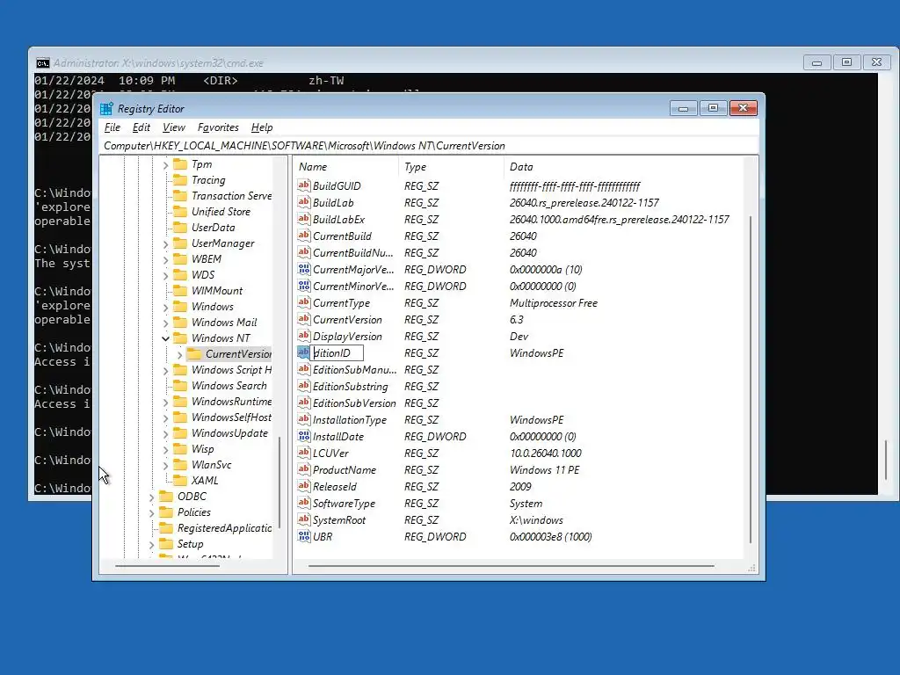Screen dimensions: 900x675
Task: Click the CurrentMajorVe... DWORD value icon
Action: [x=303, y=269]
